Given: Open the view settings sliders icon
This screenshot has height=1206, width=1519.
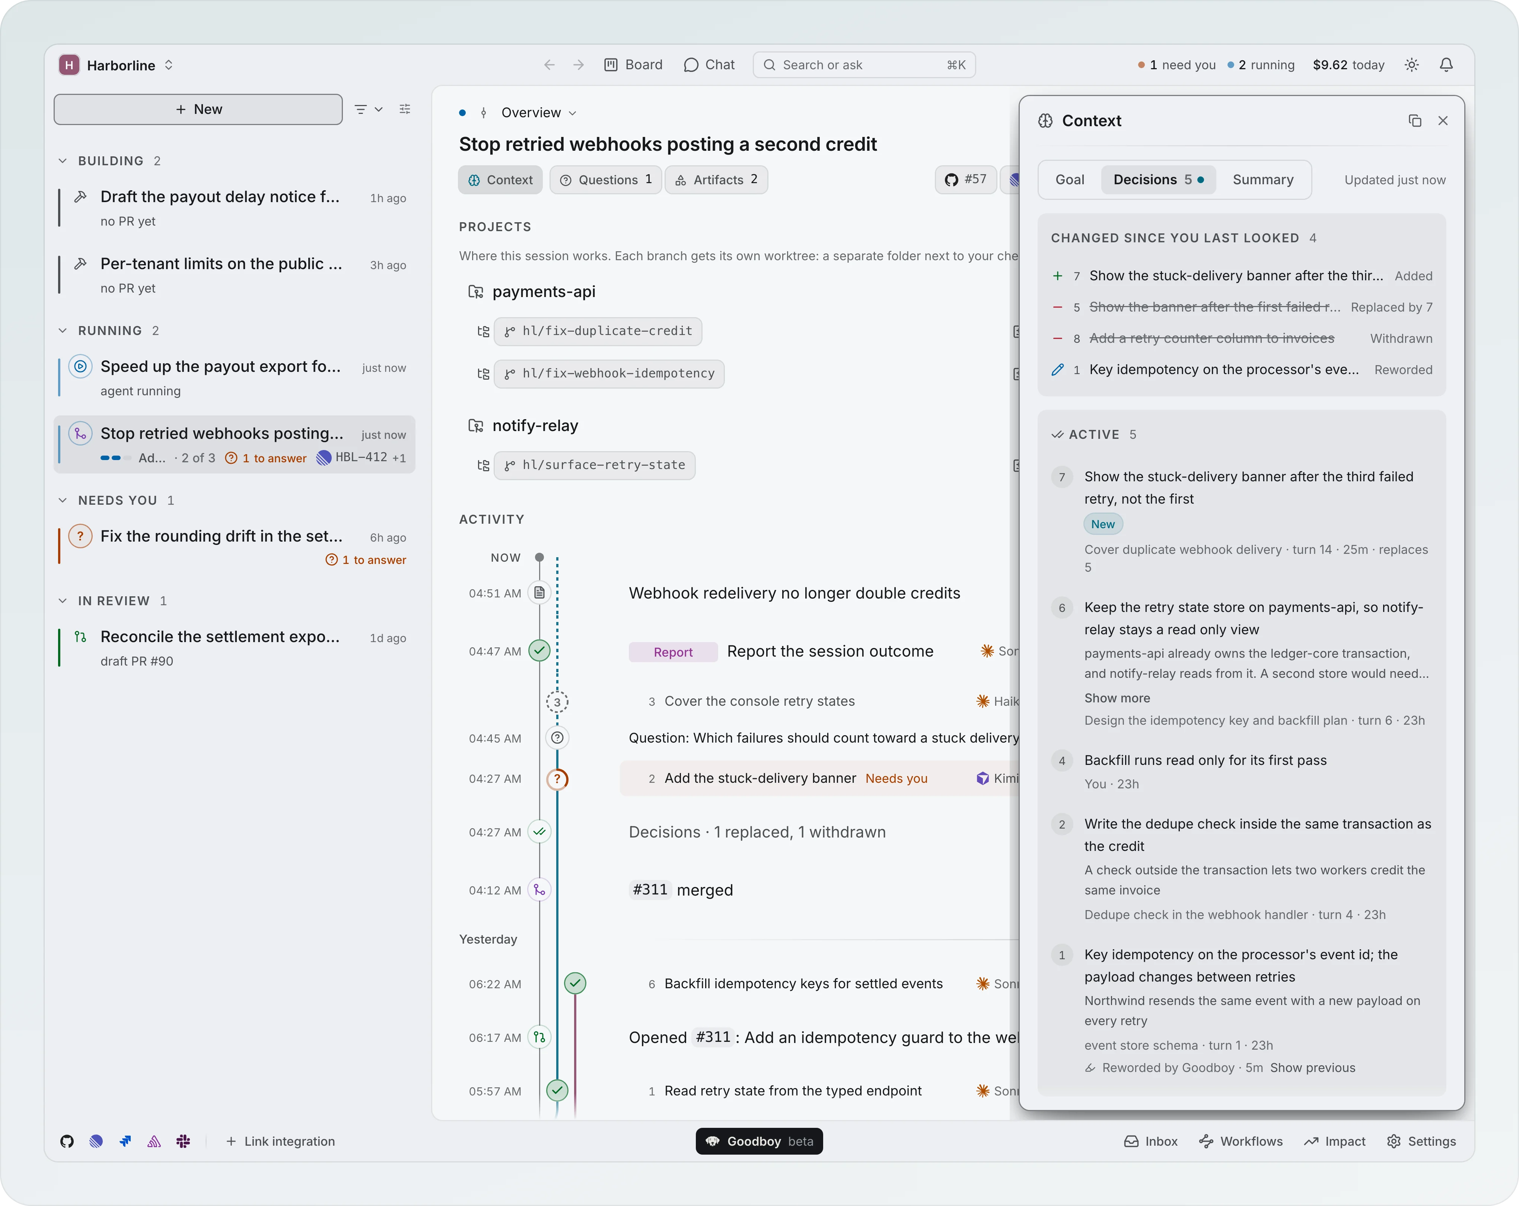Looking at the screenshot, I should [x=404, y=109].
